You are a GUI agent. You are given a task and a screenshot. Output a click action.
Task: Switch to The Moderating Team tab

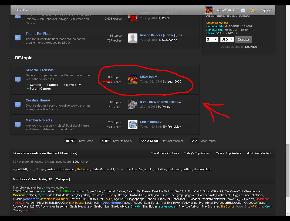165,153
